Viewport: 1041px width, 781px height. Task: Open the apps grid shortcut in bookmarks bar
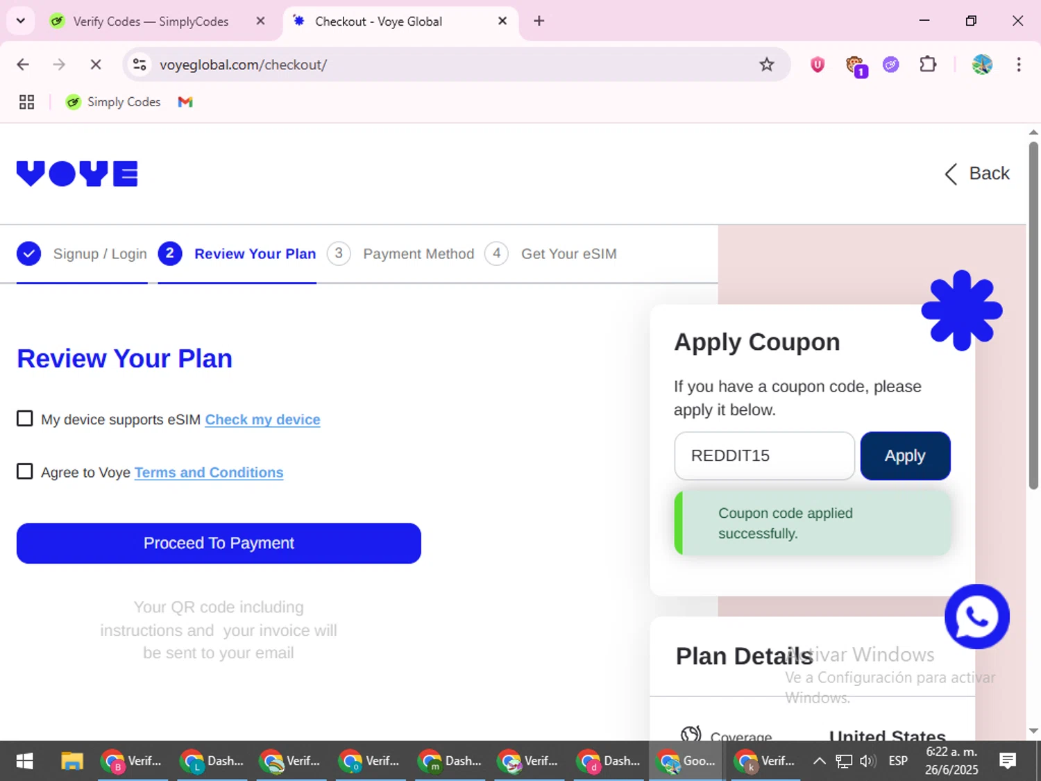click(x=26, y=102)
